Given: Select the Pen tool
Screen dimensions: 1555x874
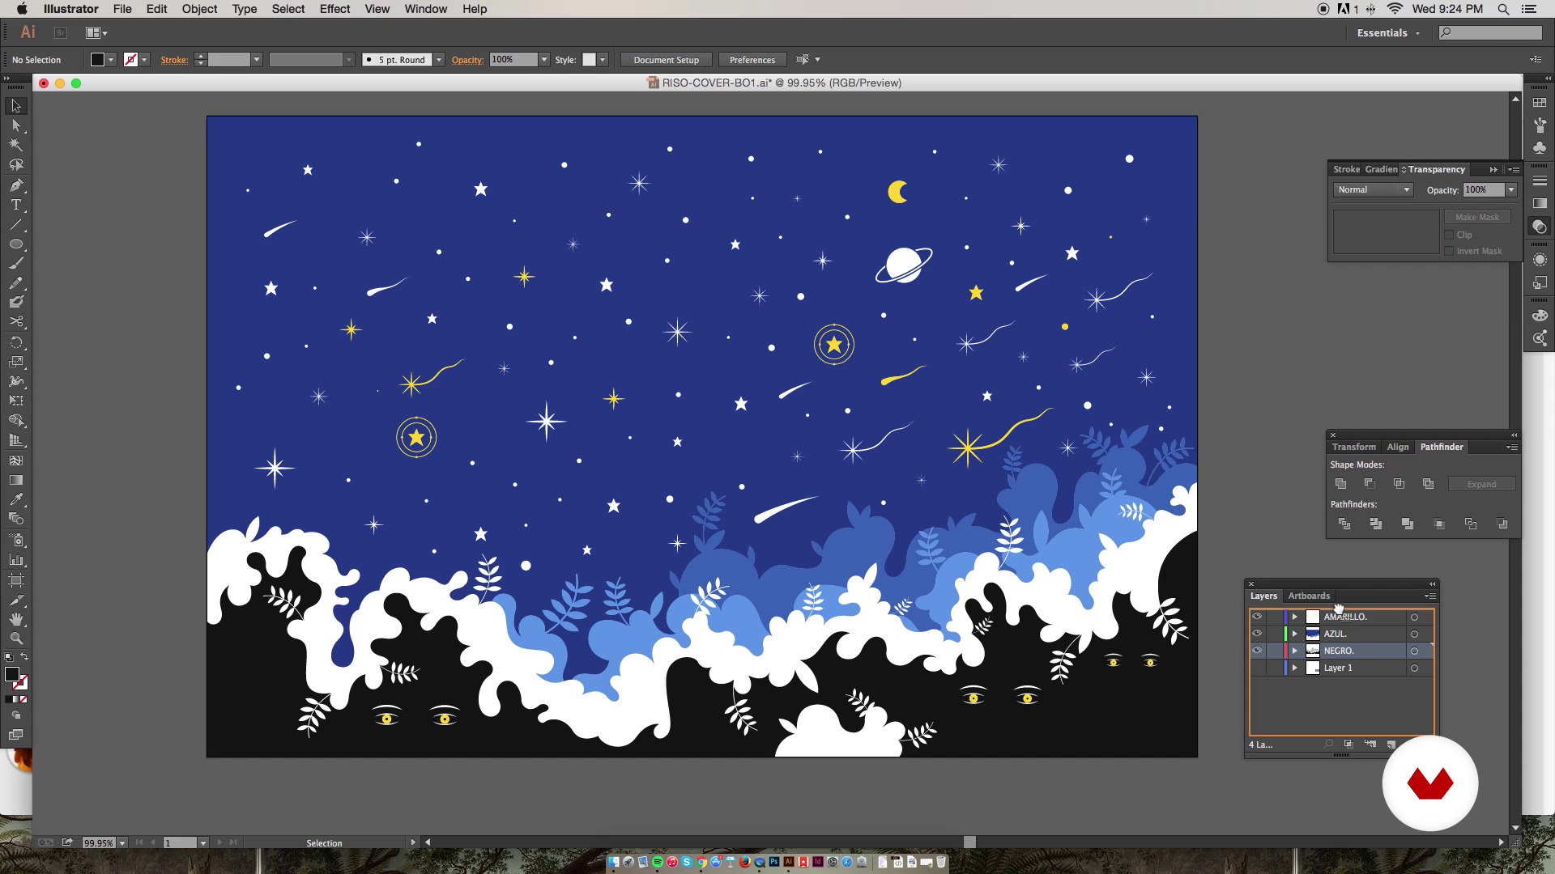Looking at the screenshot, I should point(16,185).
